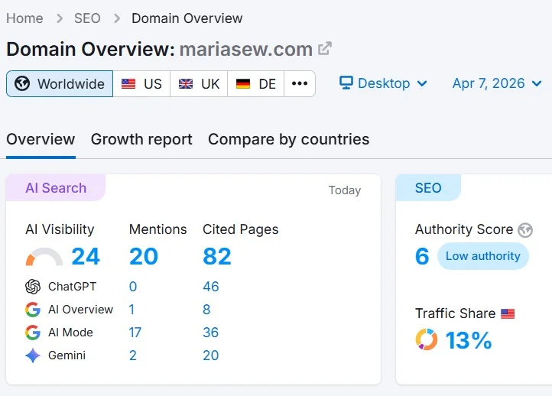
Task: Open total Cited Pages value 82
Action: tap(217, 256)
